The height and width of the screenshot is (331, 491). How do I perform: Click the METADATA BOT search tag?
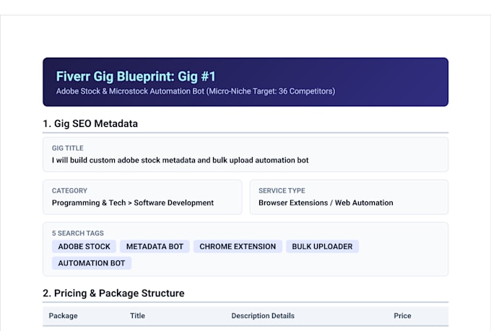click(155, 246)
